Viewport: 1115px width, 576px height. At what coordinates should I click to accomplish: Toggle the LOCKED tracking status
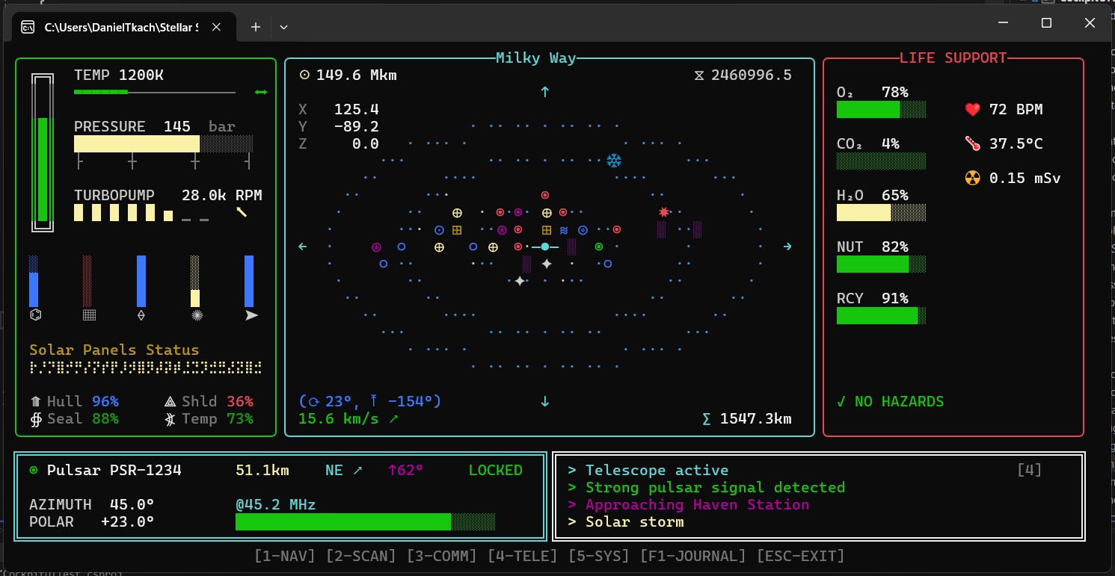495,470
